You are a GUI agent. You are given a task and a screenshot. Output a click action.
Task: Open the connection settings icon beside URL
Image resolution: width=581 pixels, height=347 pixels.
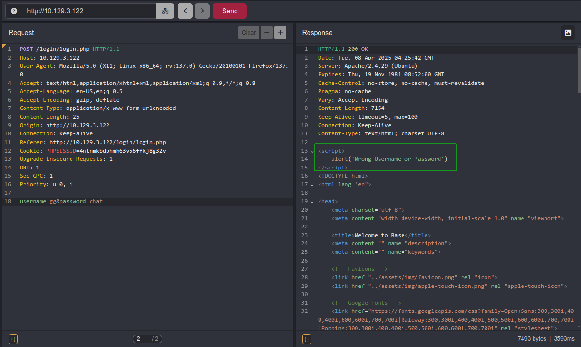tap(165, 11)
